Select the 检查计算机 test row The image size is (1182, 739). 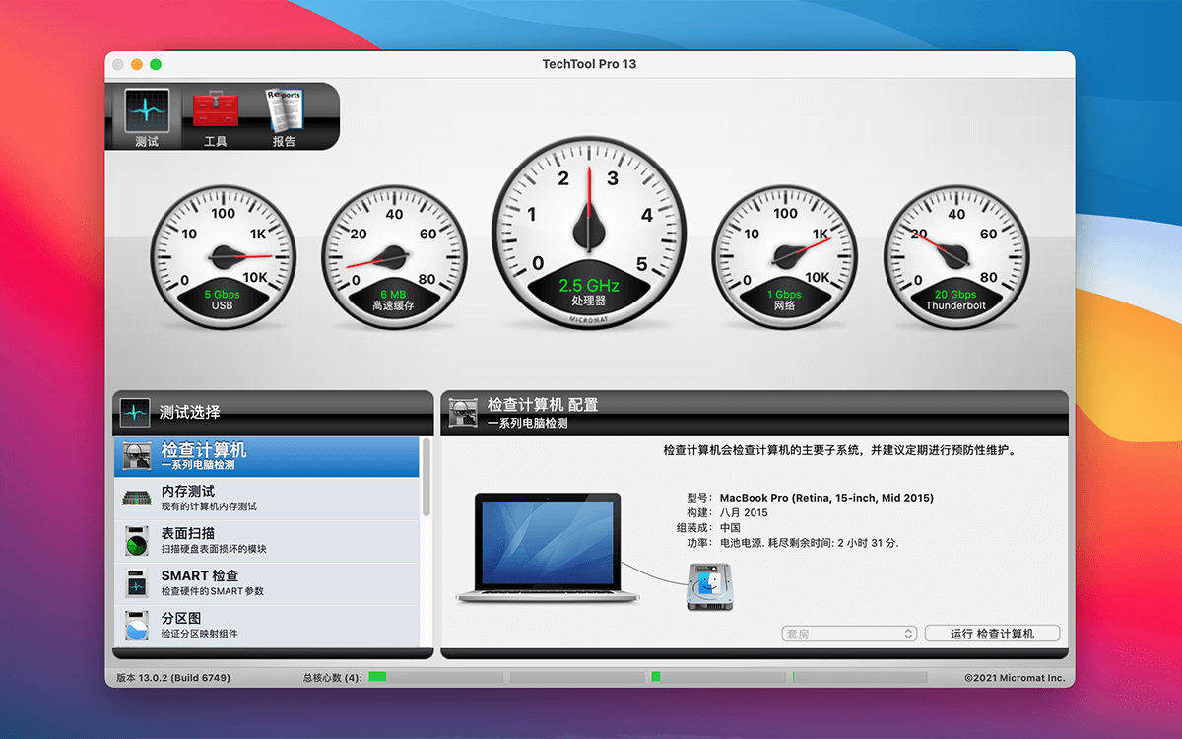coord(267,456)
